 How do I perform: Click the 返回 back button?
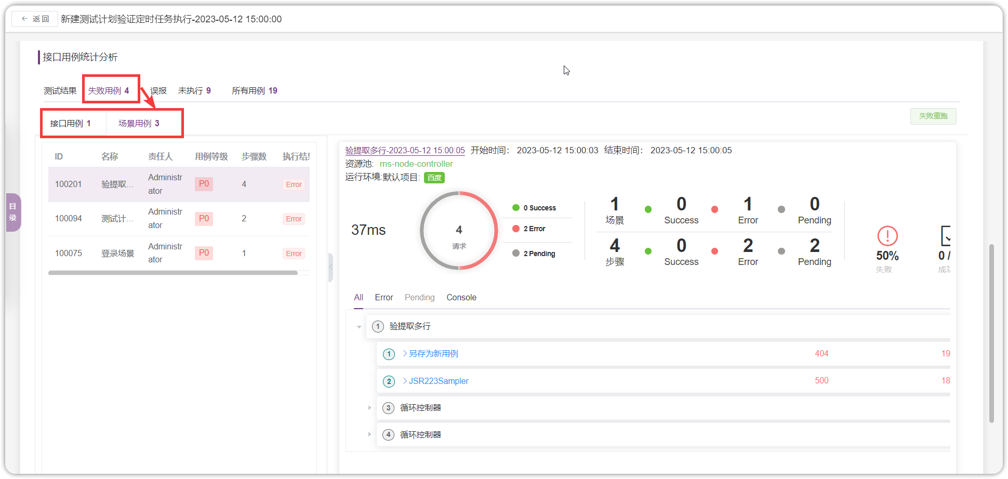click(x=35, y=19)
